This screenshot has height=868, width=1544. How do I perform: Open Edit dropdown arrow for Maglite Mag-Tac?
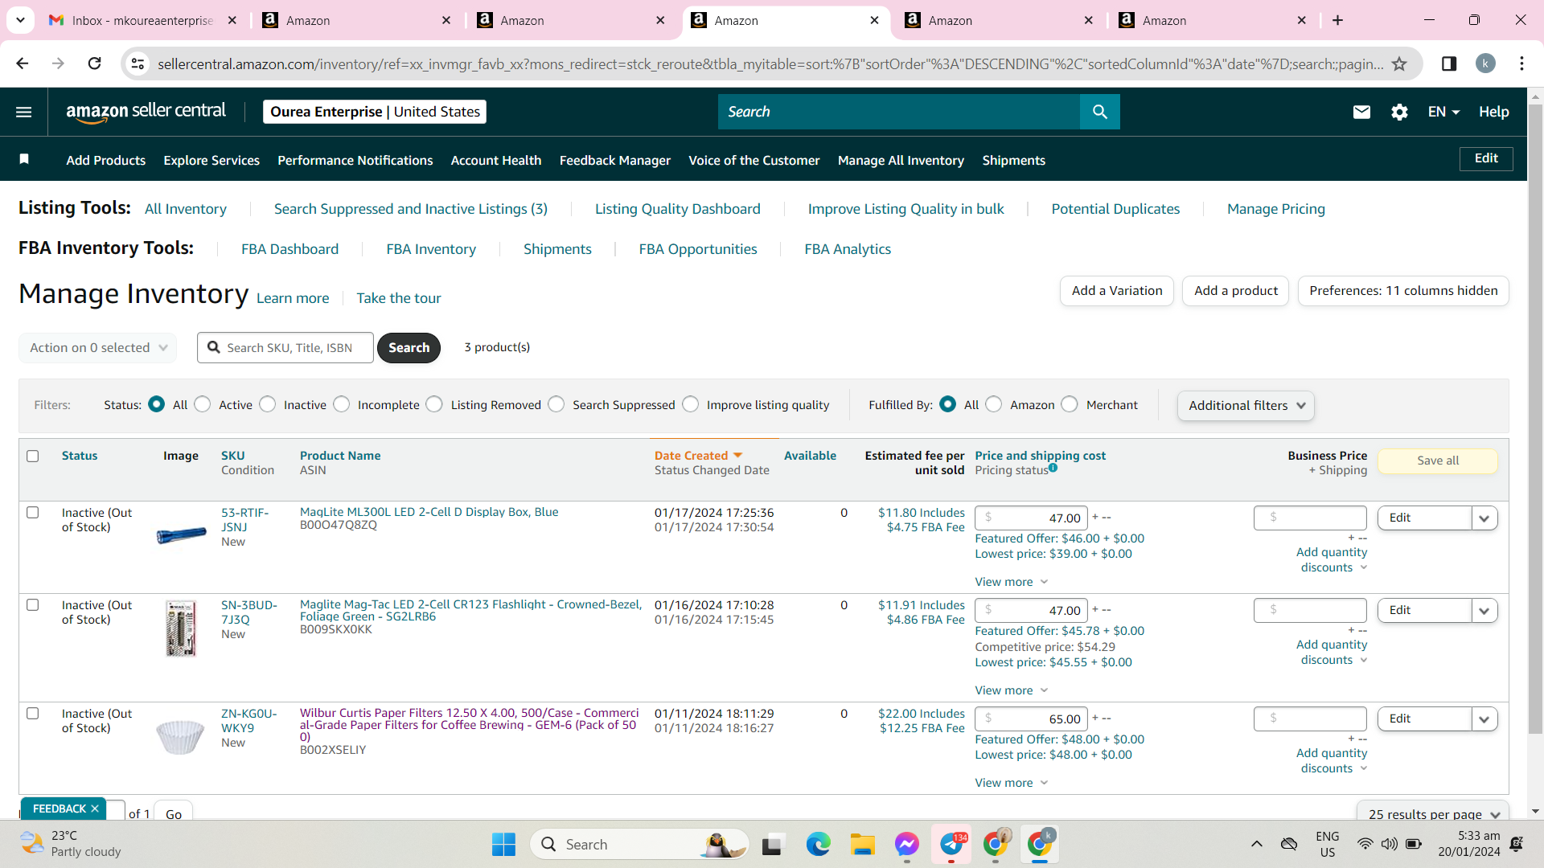click(1484, 611)
